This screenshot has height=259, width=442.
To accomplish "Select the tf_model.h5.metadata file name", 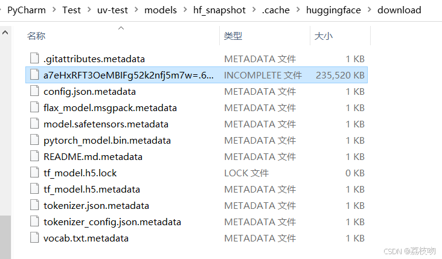I will pyautogui.click(x=92, y=190).
